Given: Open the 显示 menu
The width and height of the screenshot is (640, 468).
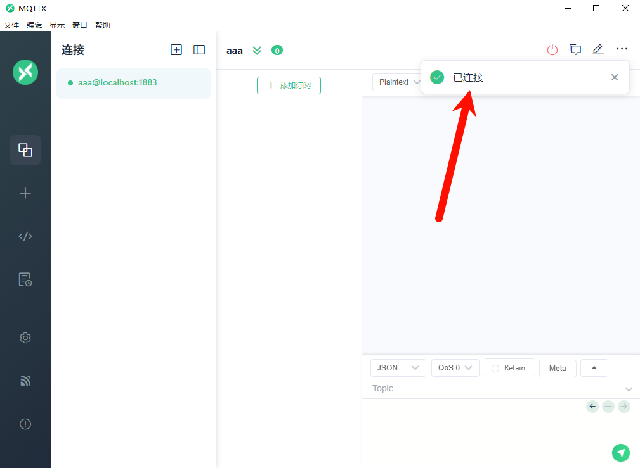Looking at the screenshot, I should pos(57,25).
